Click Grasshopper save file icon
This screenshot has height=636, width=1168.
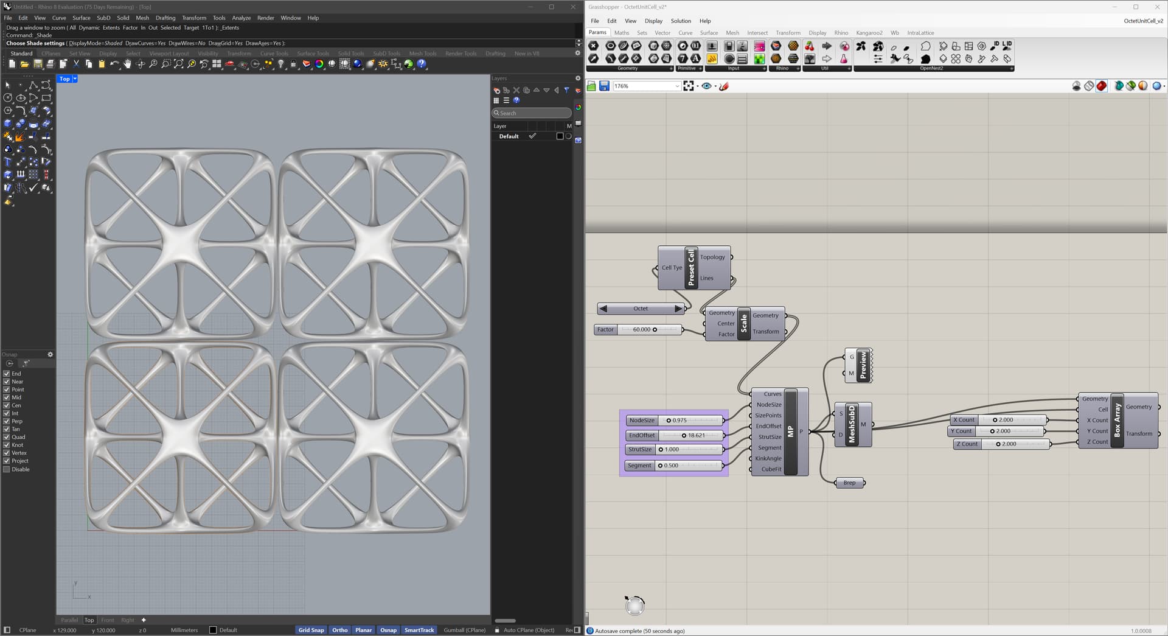604,86
